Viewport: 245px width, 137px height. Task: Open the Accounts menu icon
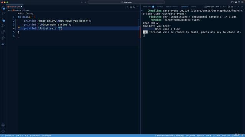click(x=3, y=125)
